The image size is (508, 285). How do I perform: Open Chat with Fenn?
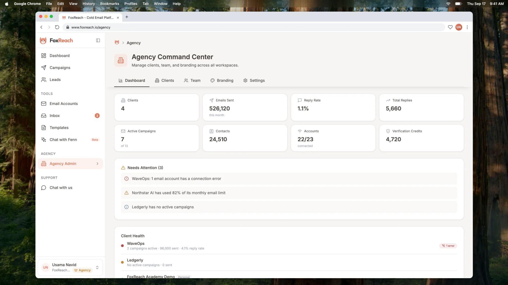coord(70,140)
